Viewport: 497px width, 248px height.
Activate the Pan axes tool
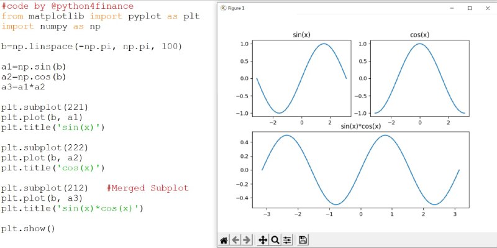(x=263, y=240)
